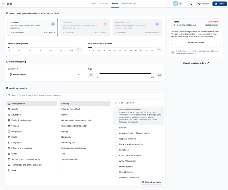Open the Summary tab
This screenshot has width=228, height=190.
(104, 4)
